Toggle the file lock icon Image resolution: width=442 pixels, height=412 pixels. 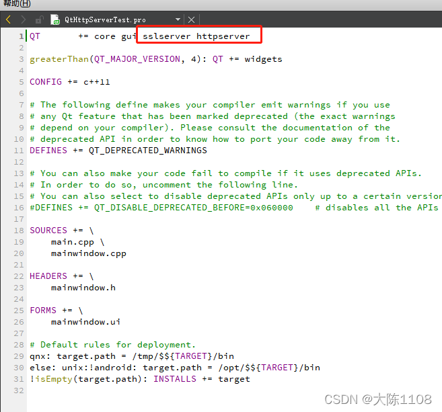(40, 19)
